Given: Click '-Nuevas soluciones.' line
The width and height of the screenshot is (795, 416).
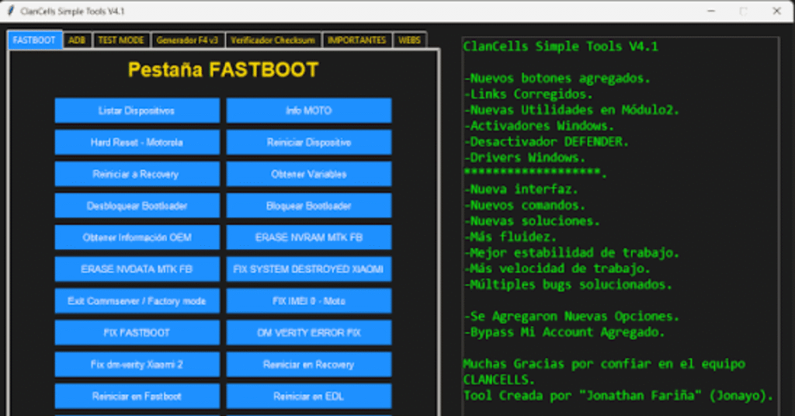Looking at the screenshot, I should (532, 221).
